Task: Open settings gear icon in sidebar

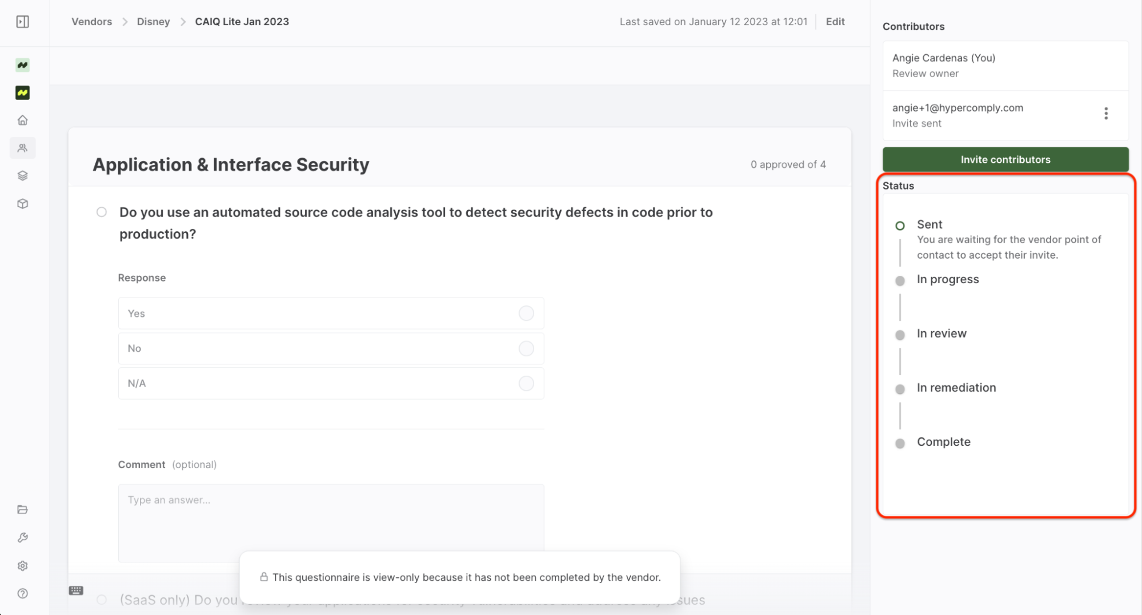Action: 22,565
